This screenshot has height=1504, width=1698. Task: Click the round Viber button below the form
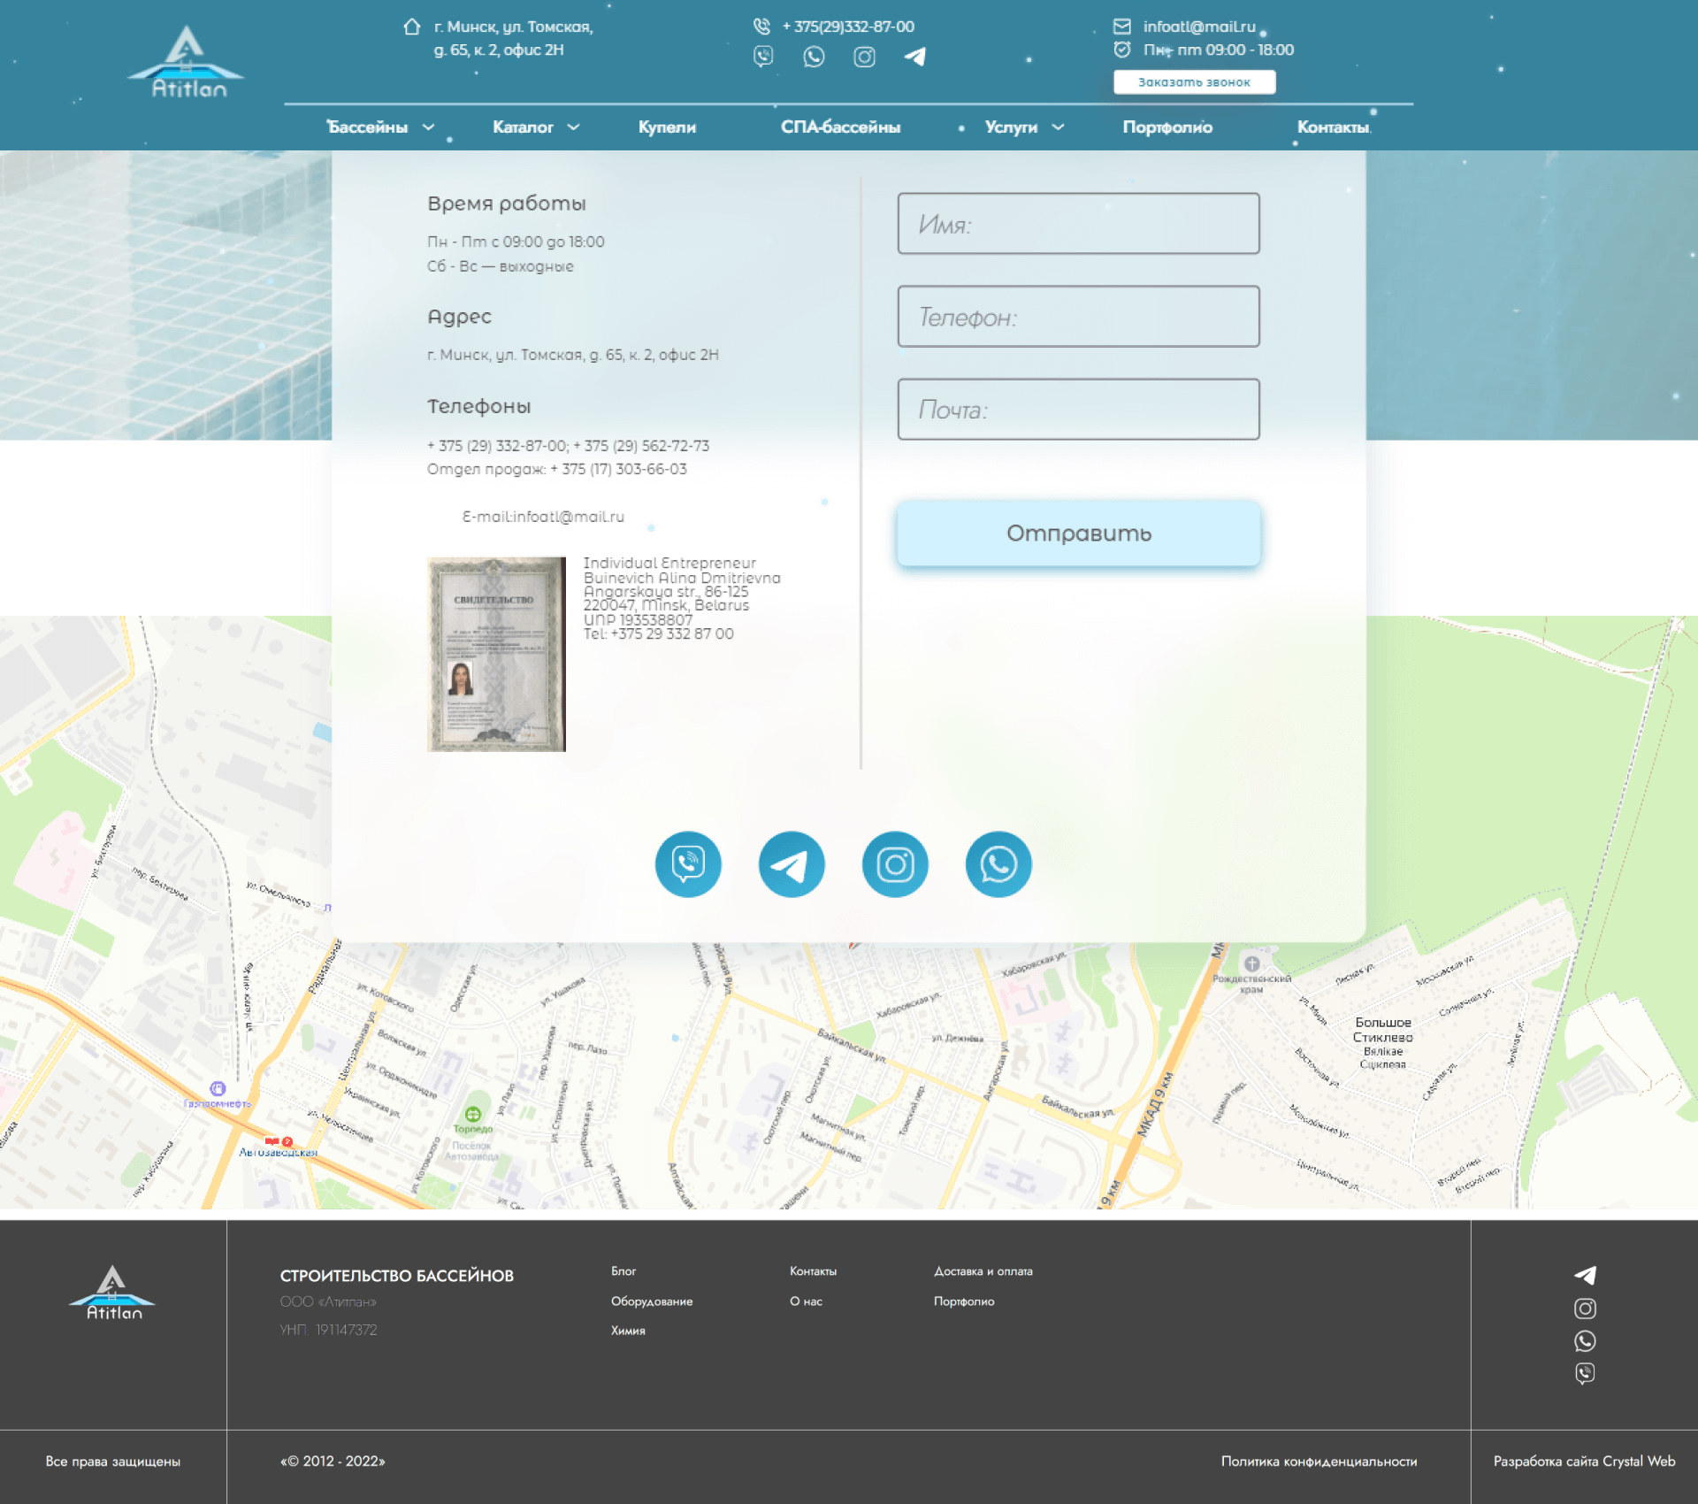click(x=688, y=864)
